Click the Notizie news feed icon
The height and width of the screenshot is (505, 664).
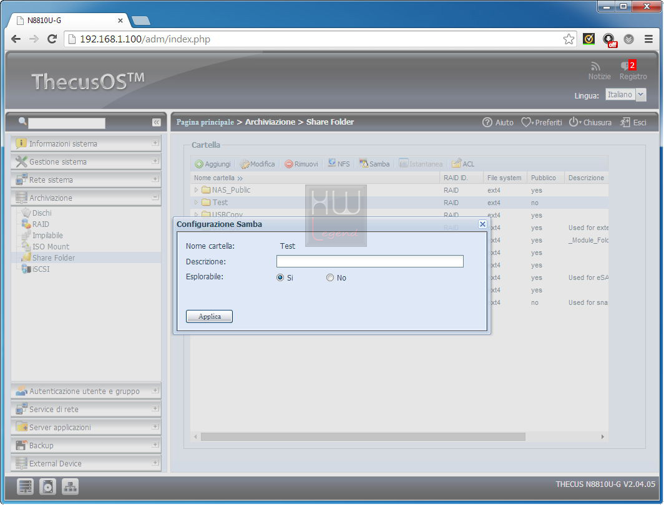[596, 67]
